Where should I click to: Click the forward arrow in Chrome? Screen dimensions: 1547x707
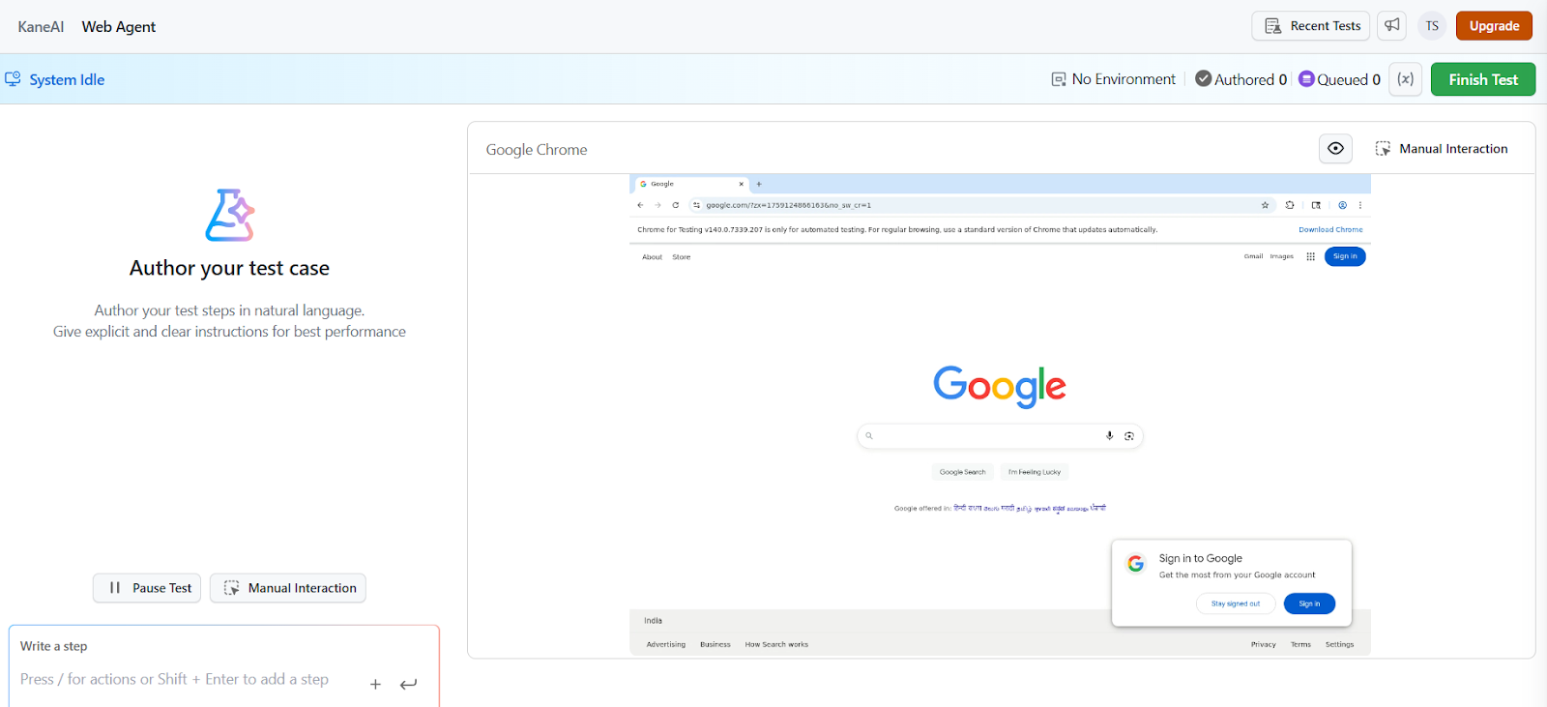tap(657, 205)
